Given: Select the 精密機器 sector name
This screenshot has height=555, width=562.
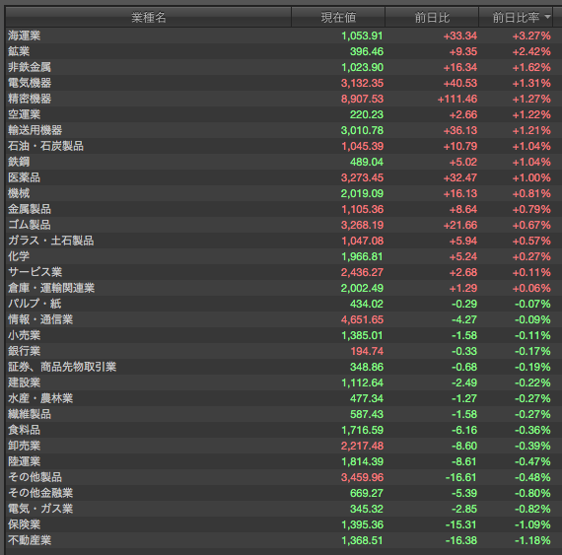Looking at the screenshot, I should click(x=30, y=99).
